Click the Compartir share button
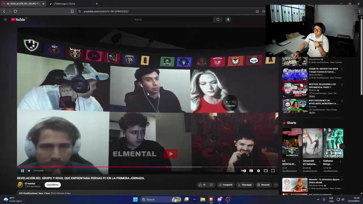The image size is (363, 204). click(225, 185)
